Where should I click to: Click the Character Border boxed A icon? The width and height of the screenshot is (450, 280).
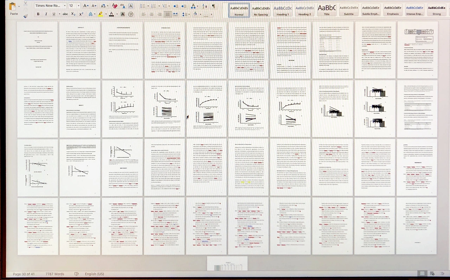[131, 6]
